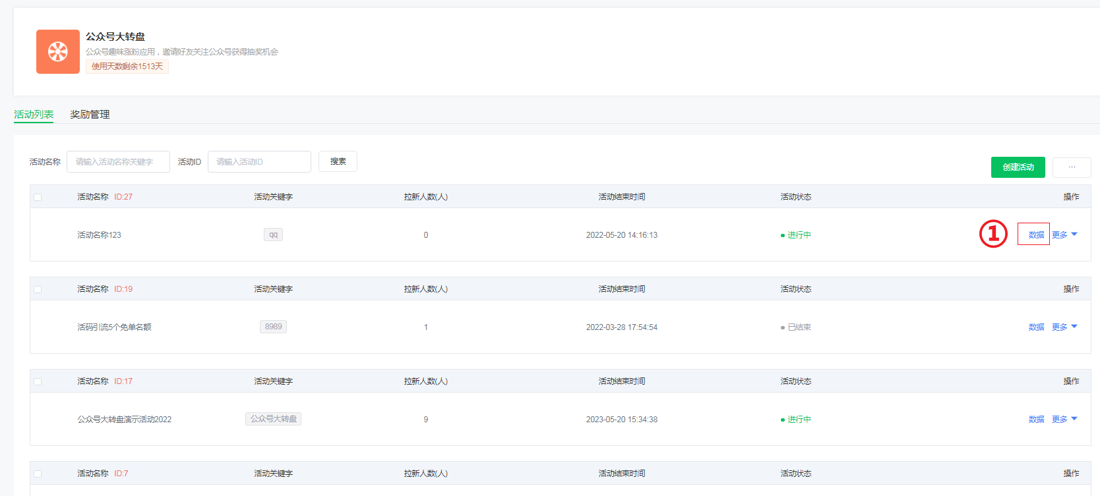Expand 更多 dropdown for 活码引流5个免单名额
Viewport: 1100px width, 496px height.
point(1064,327)
